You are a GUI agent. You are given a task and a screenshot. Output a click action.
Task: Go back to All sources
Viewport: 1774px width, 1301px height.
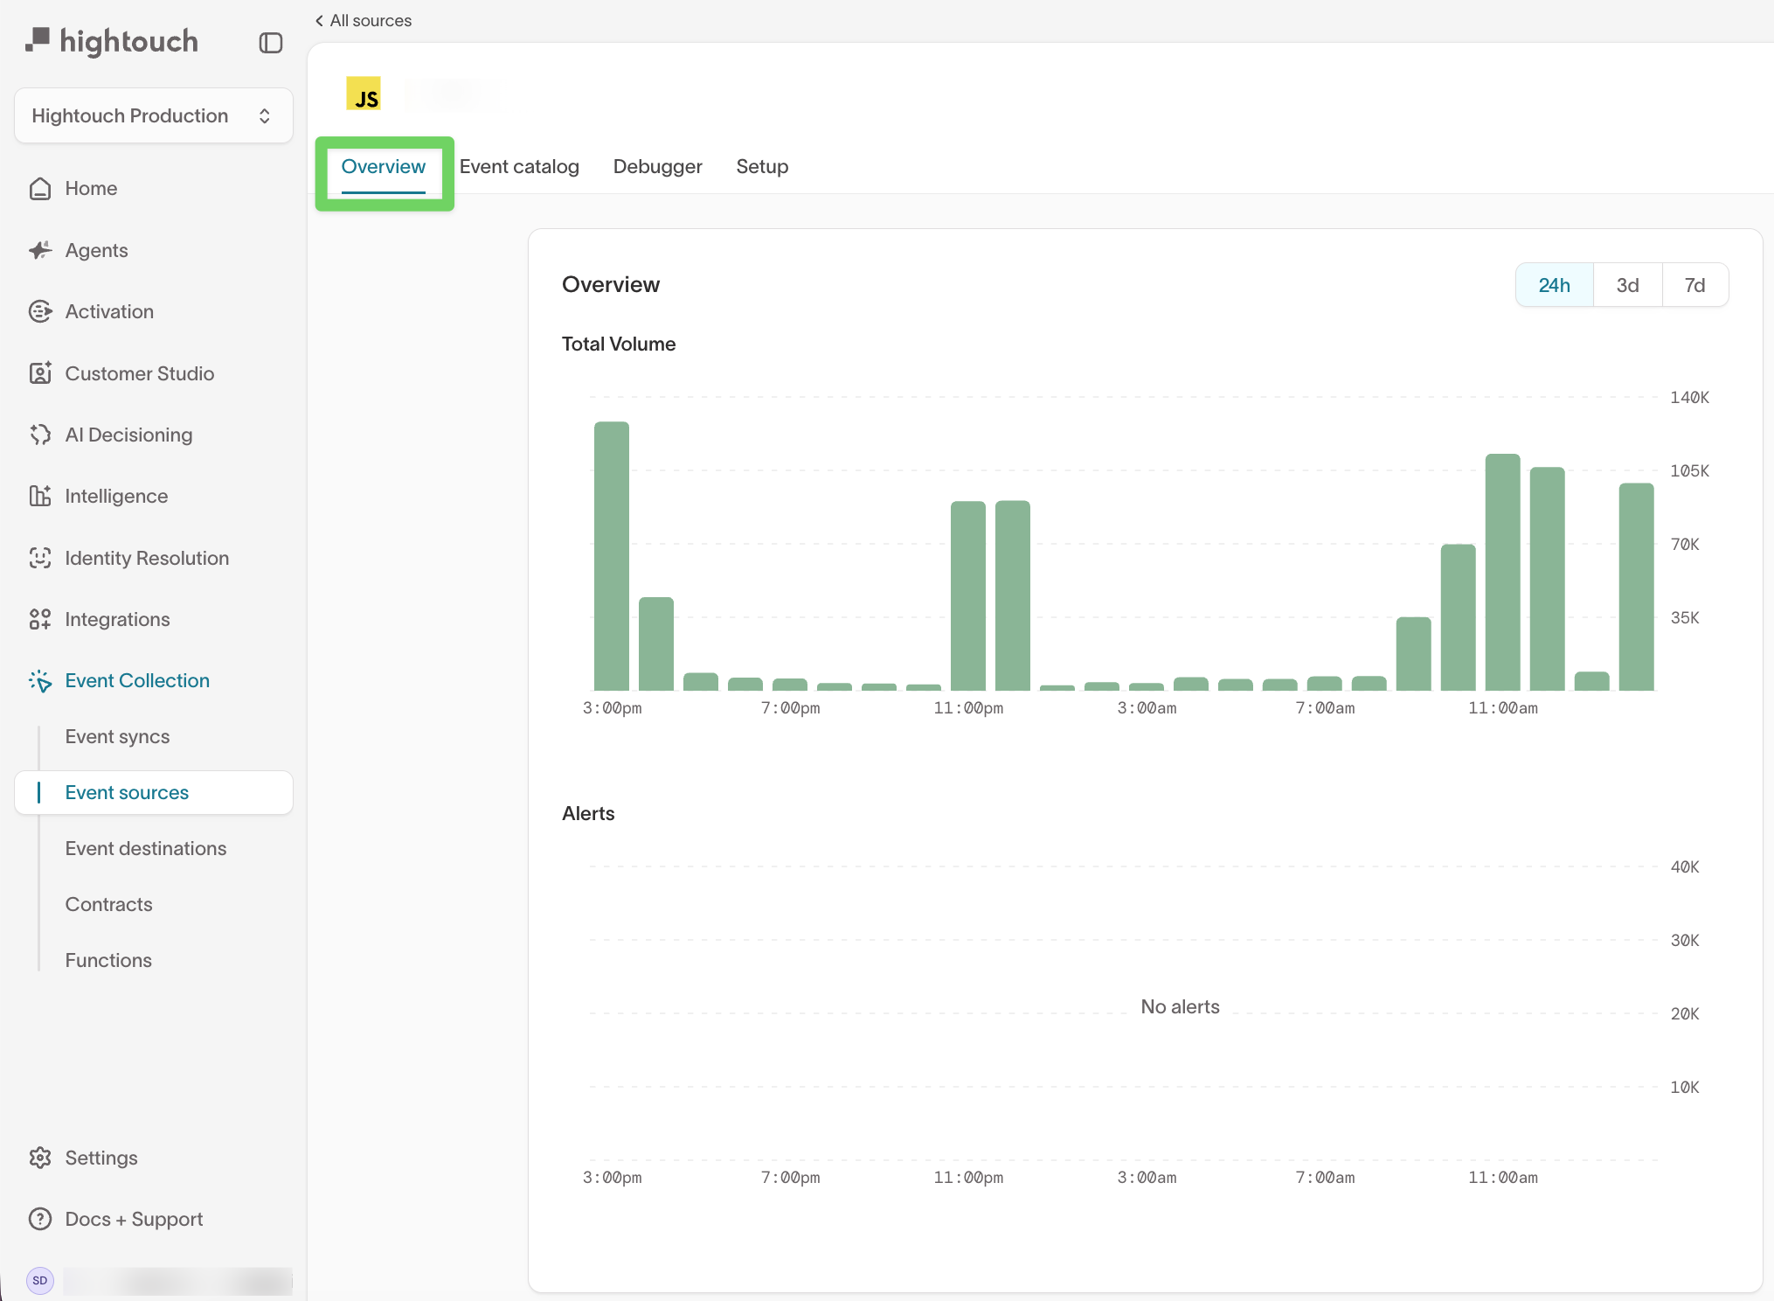tap(363, 20)
